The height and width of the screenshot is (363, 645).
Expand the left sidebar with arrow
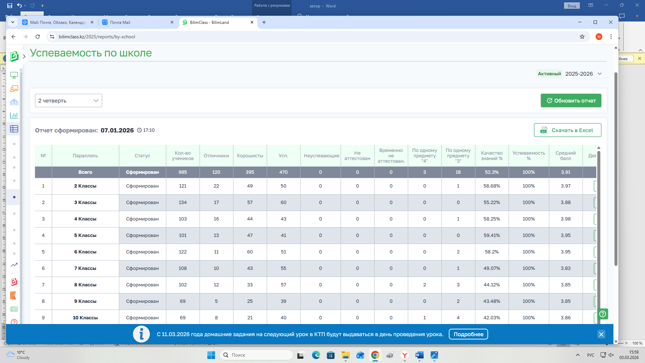[24, 56]
